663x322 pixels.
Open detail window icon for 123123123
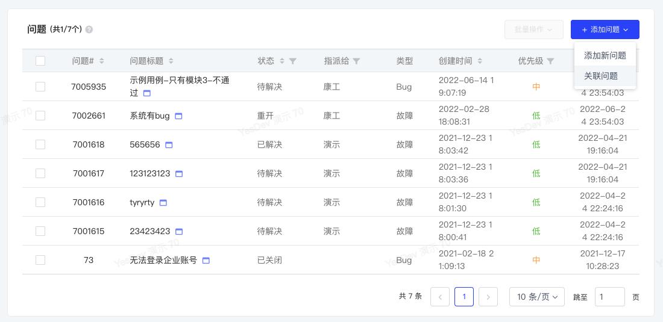click(179, 174)
